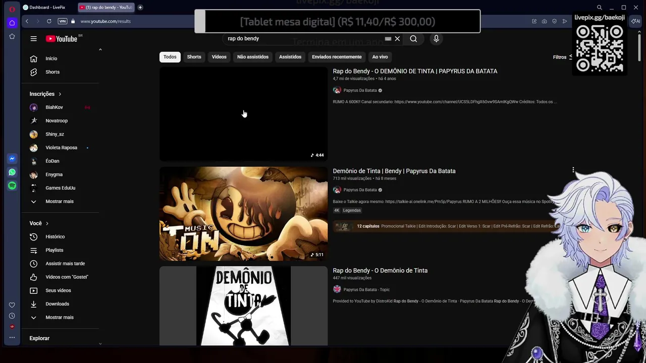The height and width of the screenshot is (363, 646).
Task: Open the Opera AI assistant button
Action: pos(635,21)
